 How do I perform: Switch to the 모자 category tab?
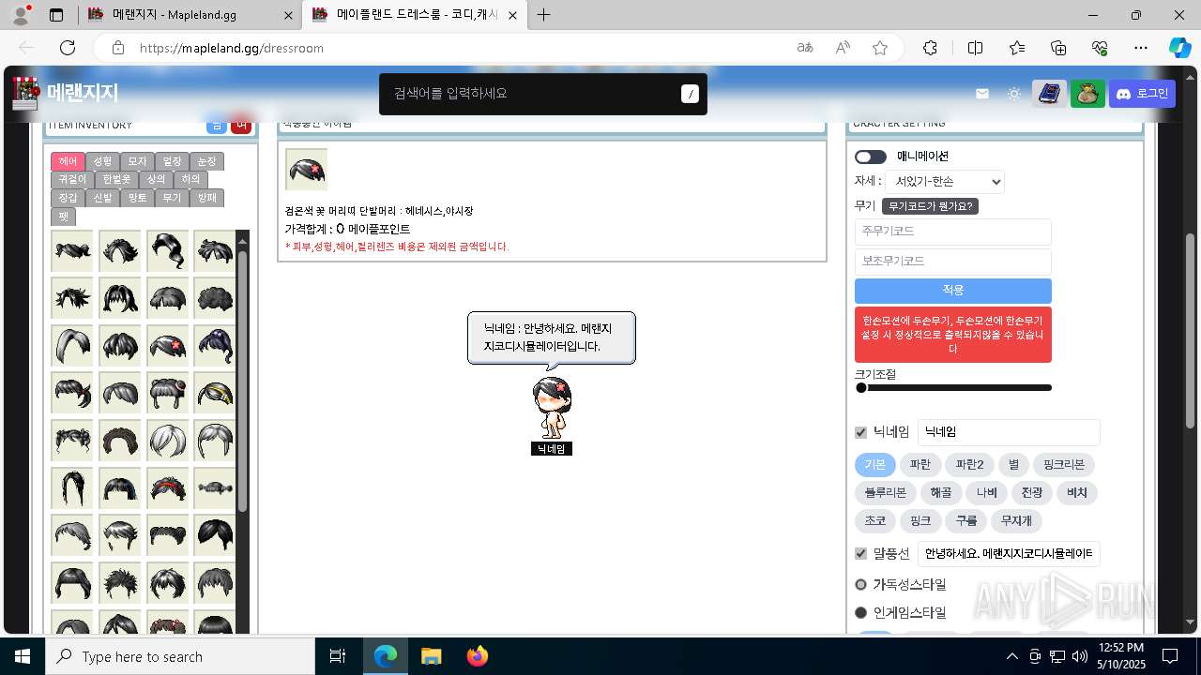[x=137, y=161]
